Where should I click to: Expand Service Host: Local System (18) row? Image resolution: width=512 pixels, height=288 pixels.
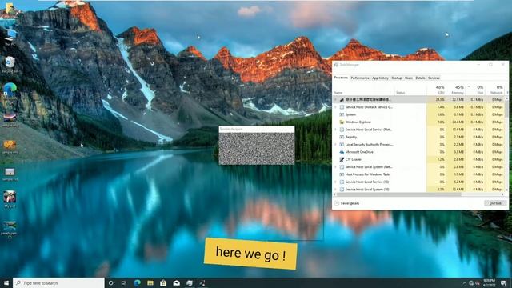pyautogui.click(x=336, y=190)
